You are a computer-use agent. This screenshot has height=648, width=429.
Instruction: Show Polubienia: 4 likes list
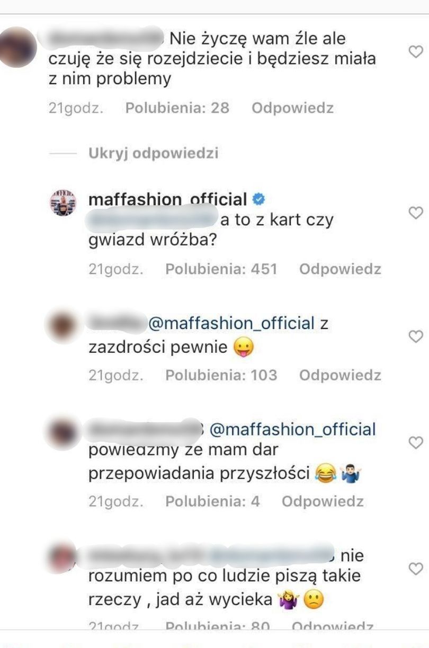click(212, 501)
